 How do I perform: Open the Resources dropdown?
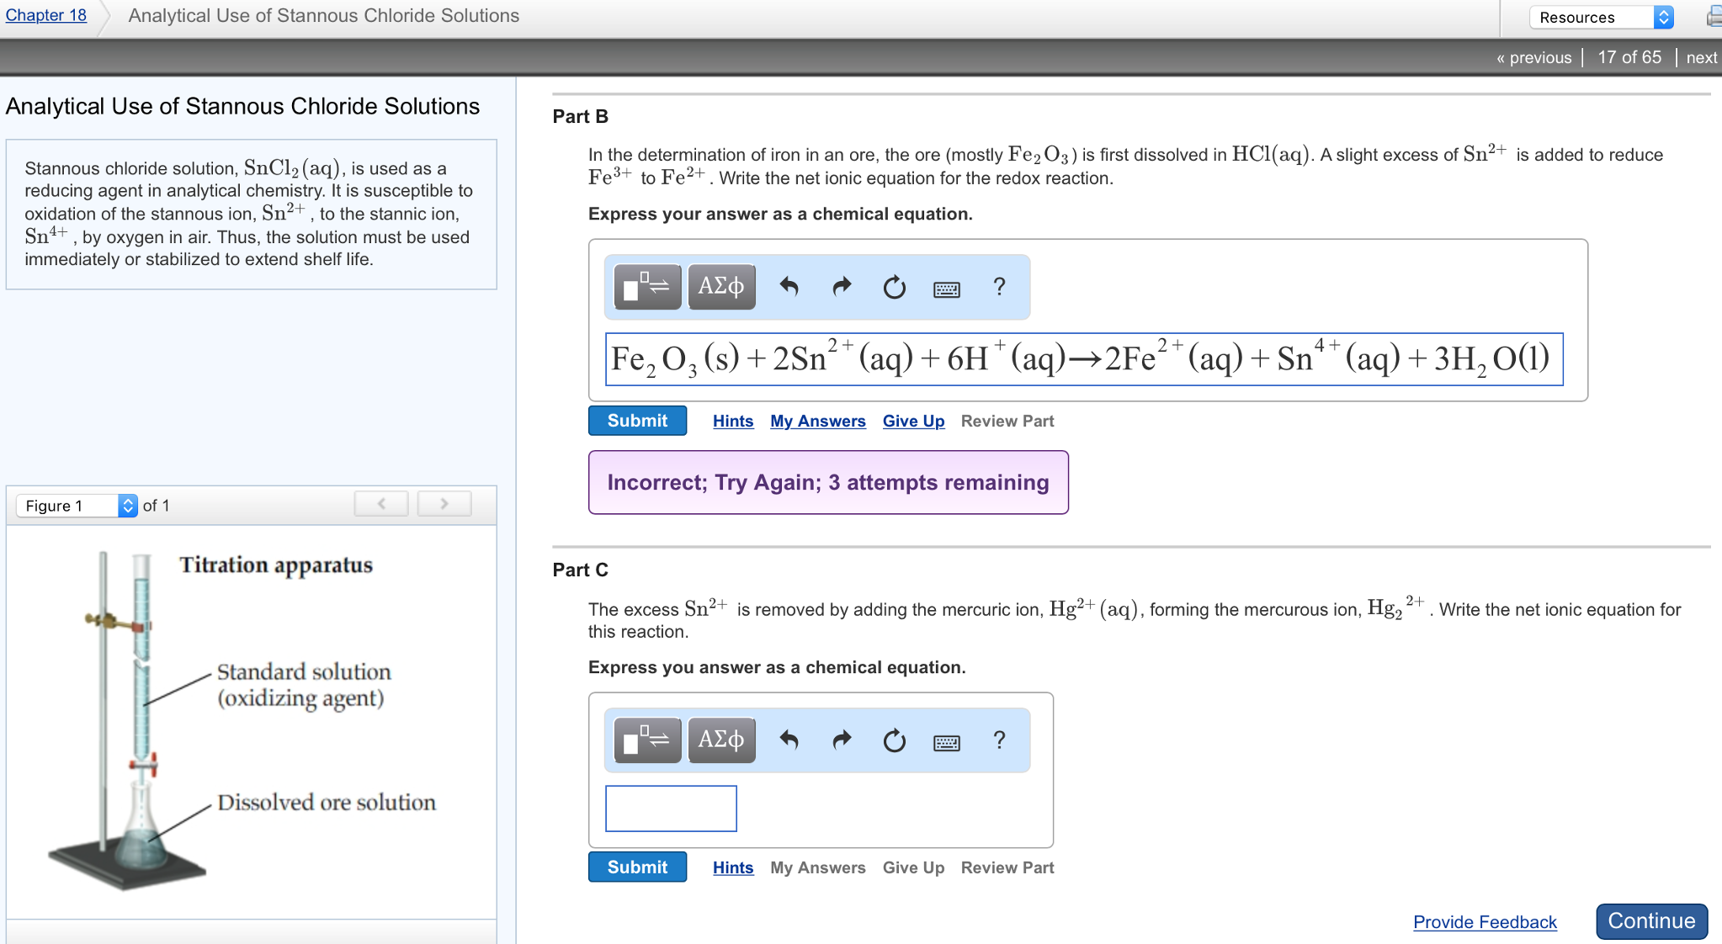1602,17
